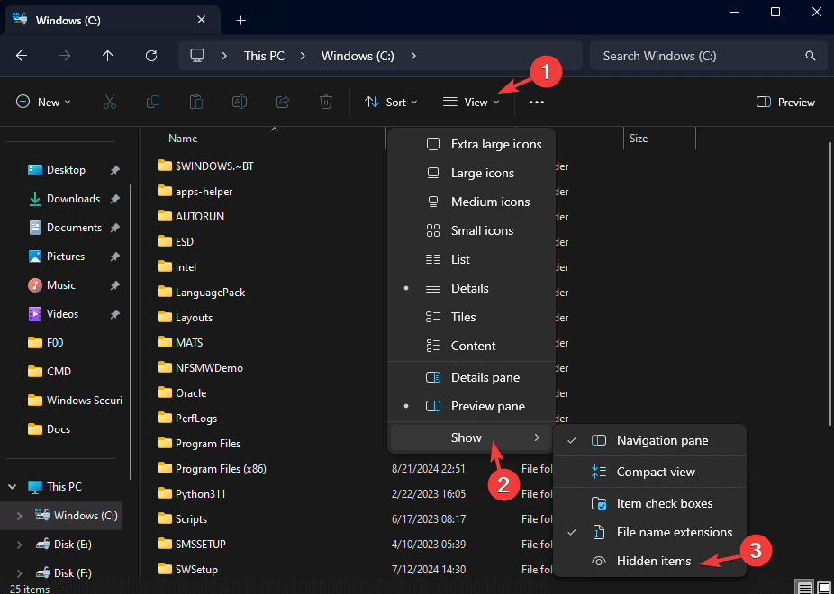This screenshot has width=834, height=594.
Task: Select Extra large icons view
Action: (x=471, y=145)
